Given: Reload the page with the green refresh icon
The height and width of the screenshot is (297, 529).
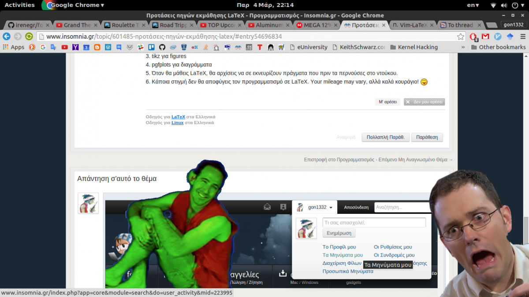Looking at the screenshot, I should coord(29,37).
